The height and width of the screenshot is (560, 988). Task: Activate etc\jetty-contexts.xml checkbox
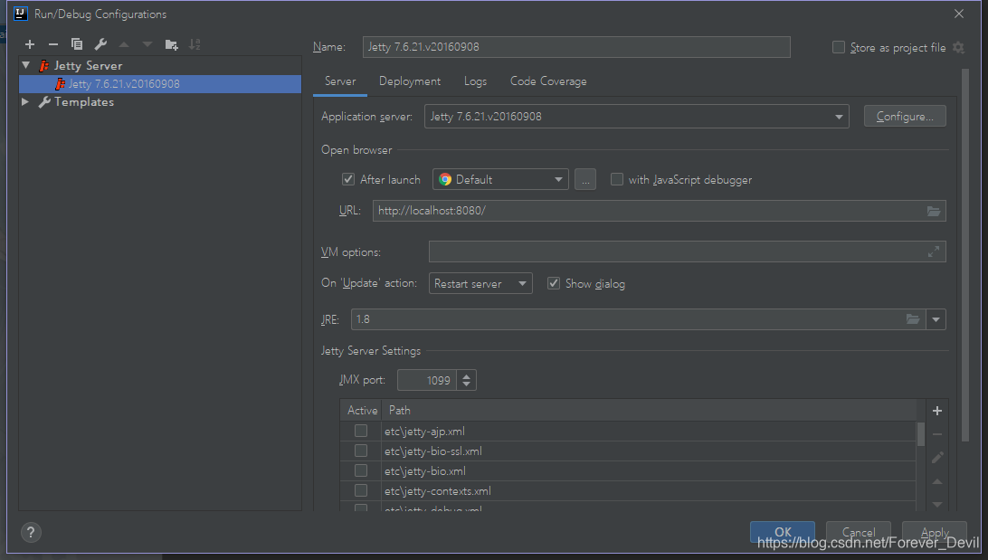[360, 490]
